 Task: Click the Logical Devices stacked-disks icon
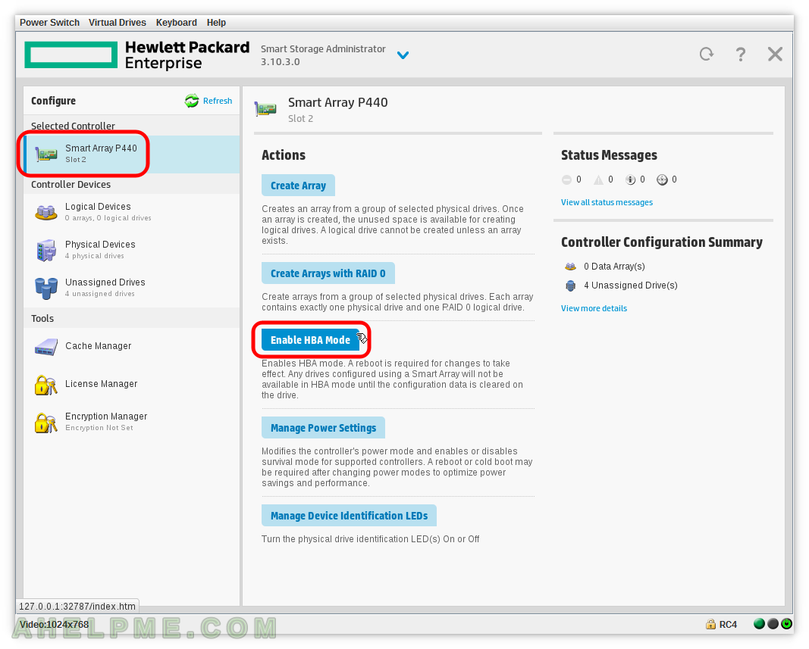pyautogui.click(x=45, y=212)
